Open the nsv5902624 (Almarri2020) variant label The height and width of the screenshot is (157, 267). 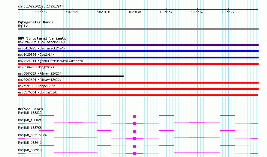click(40, 80)
